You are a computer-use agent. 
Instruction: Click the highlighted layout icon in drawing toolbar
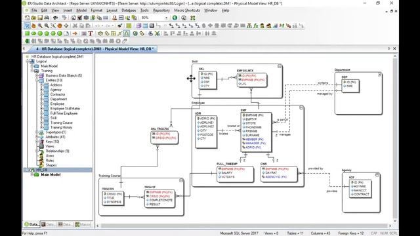click(x=127, y=33)
